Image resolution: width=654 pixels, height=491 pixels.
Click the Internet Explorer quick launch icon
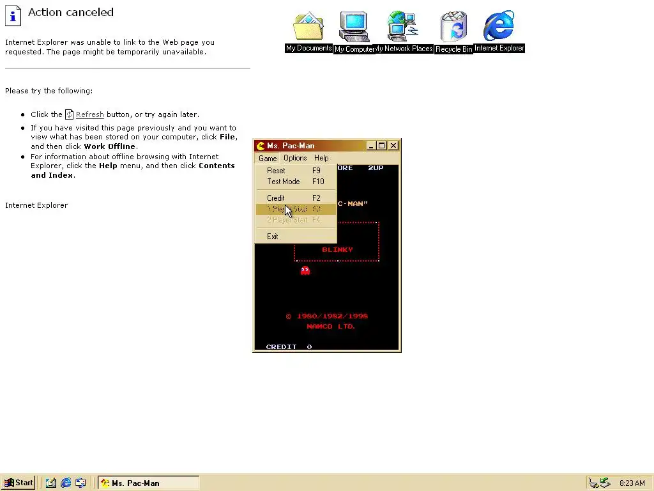click(66, 483)
